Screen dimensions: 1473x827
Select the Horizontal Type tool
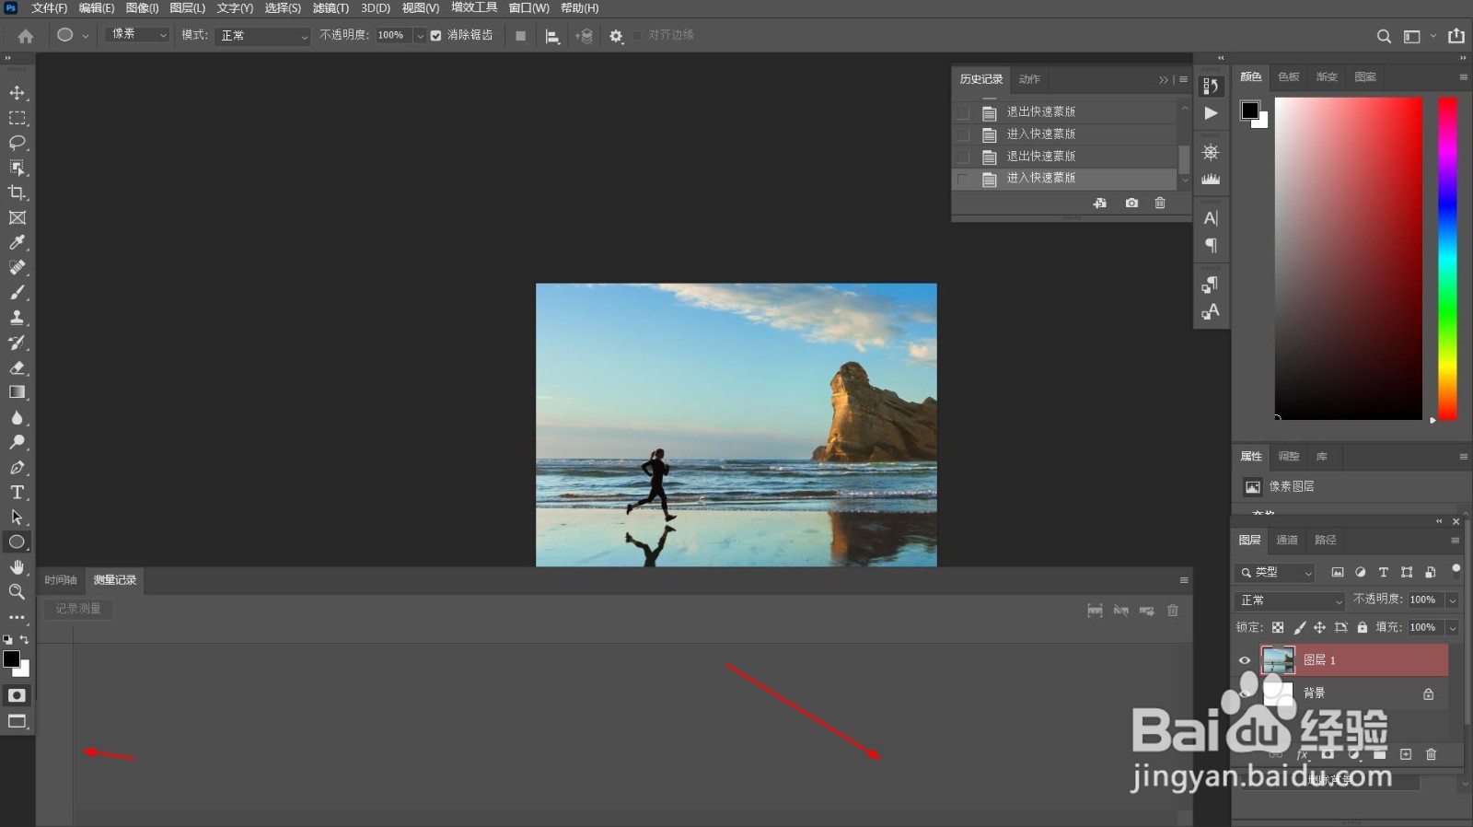pos(17,492)
